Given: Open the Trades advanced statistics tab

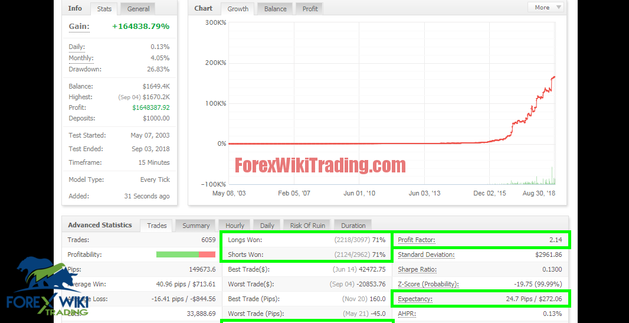Looking at the screenshot, I should coord(156,226).
